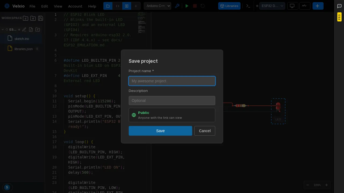
Task: Open the View menu
Action: click(x=58, y=6)
